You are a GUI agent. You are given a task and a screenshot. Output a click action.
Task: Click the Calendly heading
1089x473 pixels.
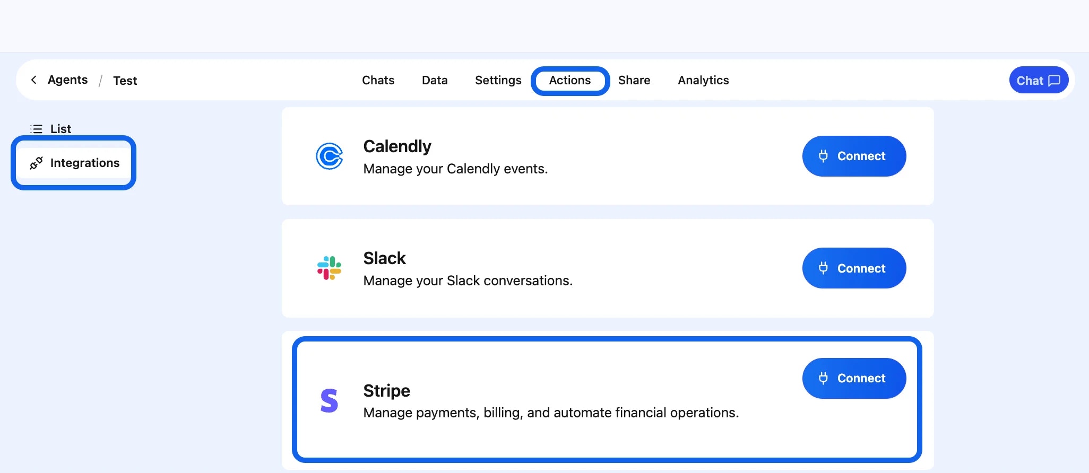(x=397, y=146)
